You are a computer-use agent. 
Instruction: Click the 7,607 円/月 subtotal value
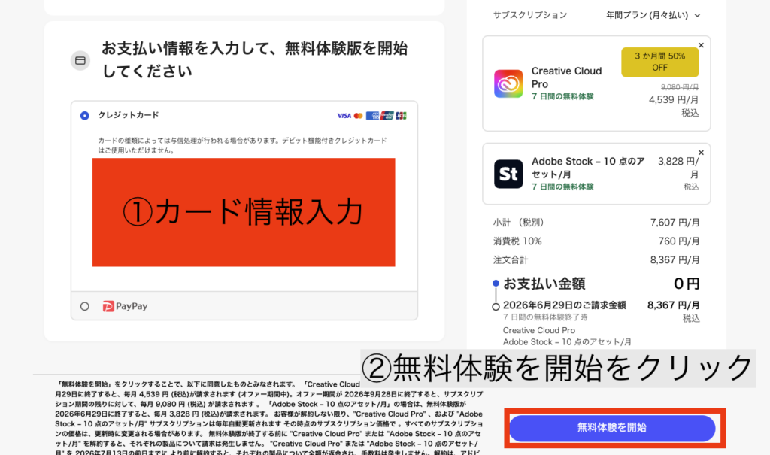click(675, 223)
